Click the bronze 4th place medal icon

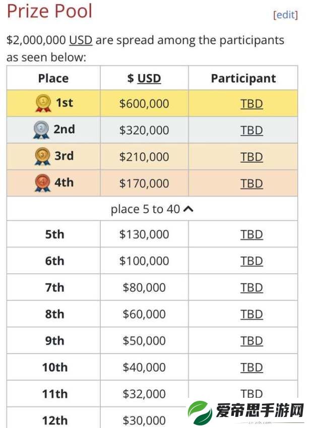(x=43, y=183)
